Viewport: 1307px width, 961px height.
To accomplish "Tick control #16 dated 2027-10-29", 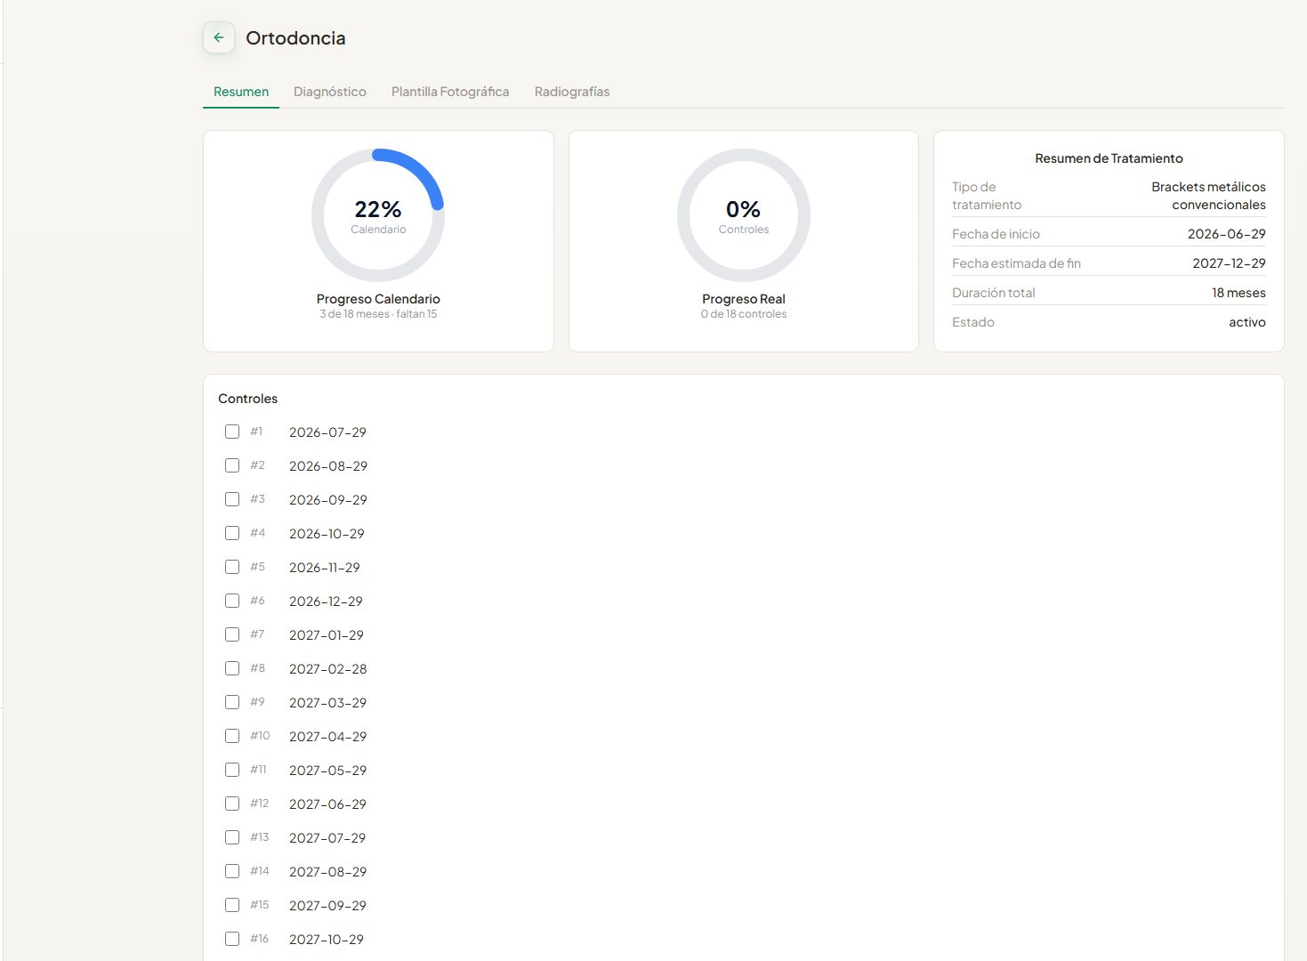I will click(x=232, y=939).
